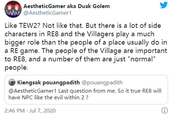Open the @AestheticGamer1 handle under the name
The image size is (173, 115).
pos(47,13)
